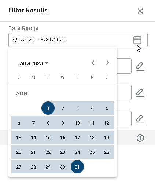This screenshot has height=185, width=155.
Task: Click the Date Range input field
Action: [x=78, y=40]
